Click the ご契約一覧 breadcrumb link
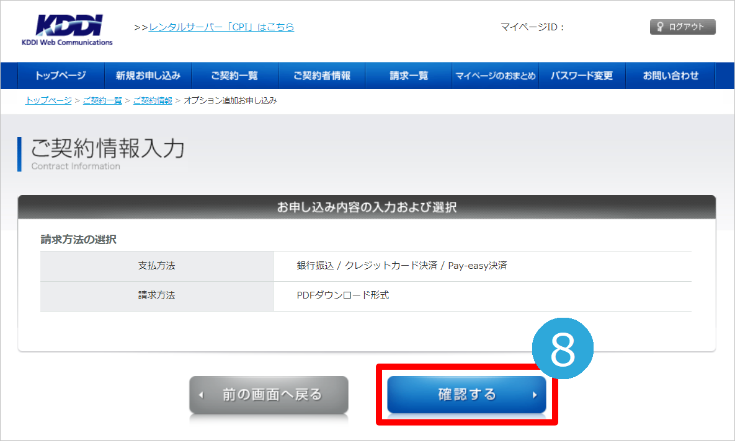Screen dimensions: 735x441 102,100
